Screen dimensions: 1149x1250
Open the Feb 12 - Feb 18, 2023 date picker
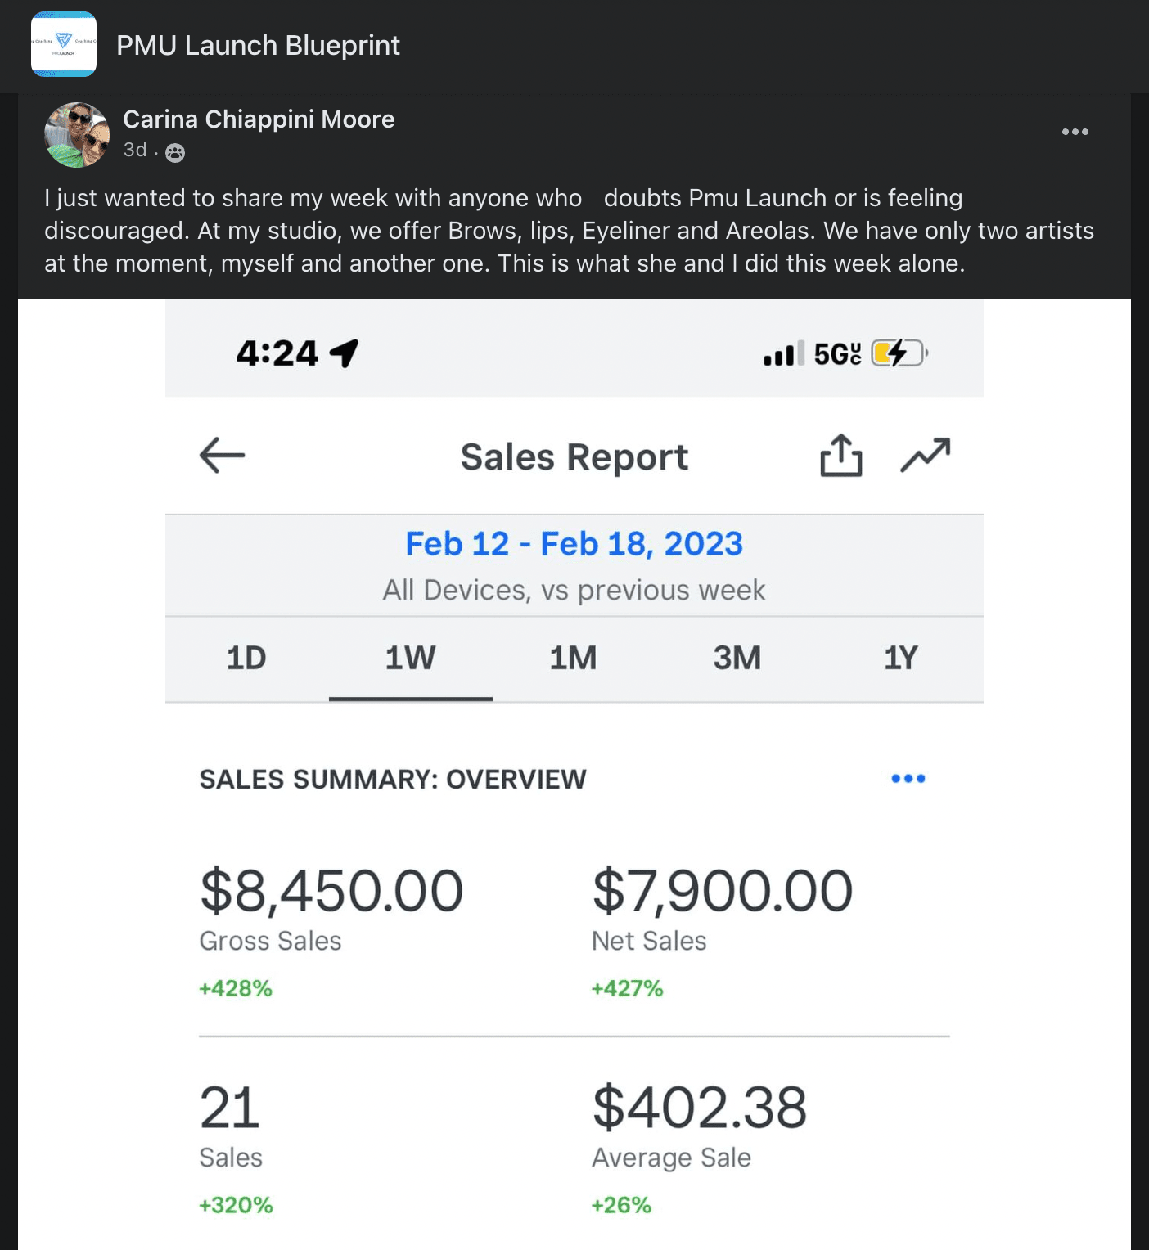coord(574,544)
